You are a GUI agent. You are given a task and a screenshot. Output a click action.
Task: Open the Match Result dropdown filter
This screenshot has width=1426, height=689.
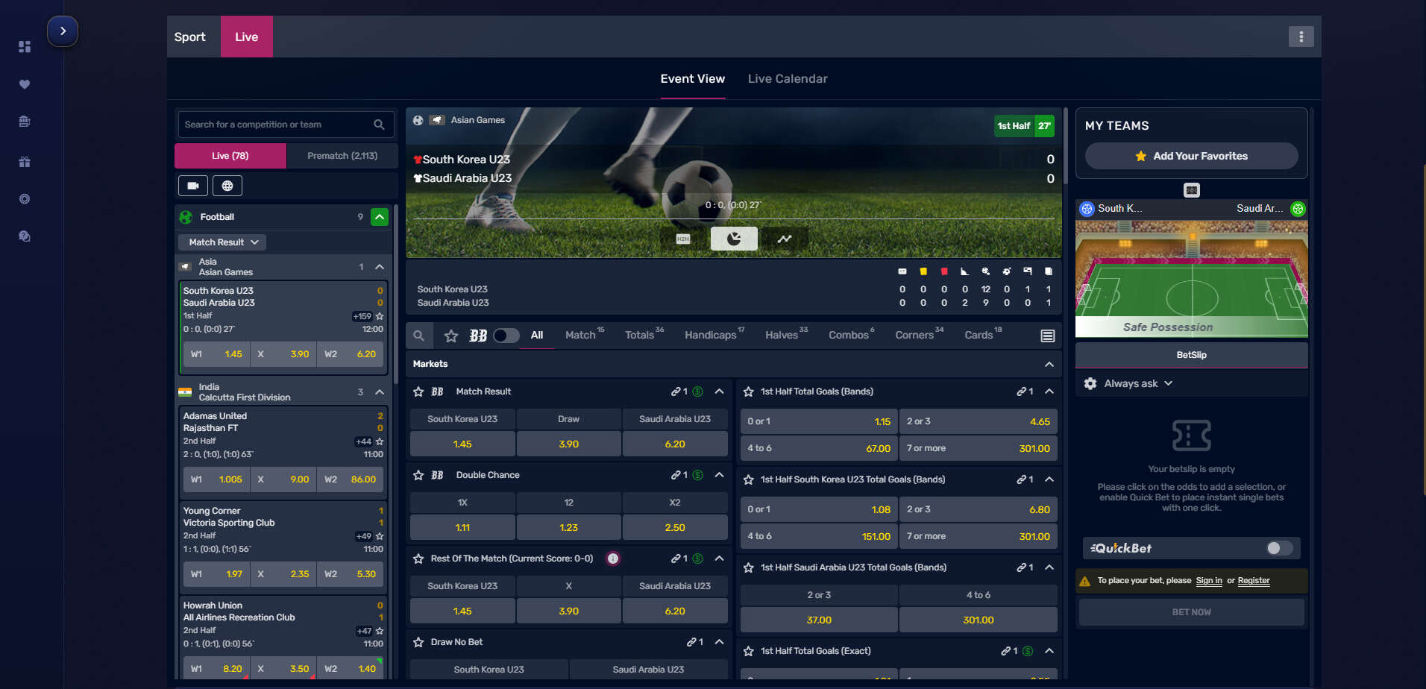pyautogui.click(x=222, y=242)
